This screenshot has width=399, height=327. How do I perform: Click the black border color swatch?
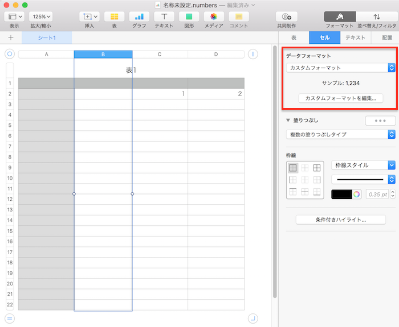tap(341, 194)
